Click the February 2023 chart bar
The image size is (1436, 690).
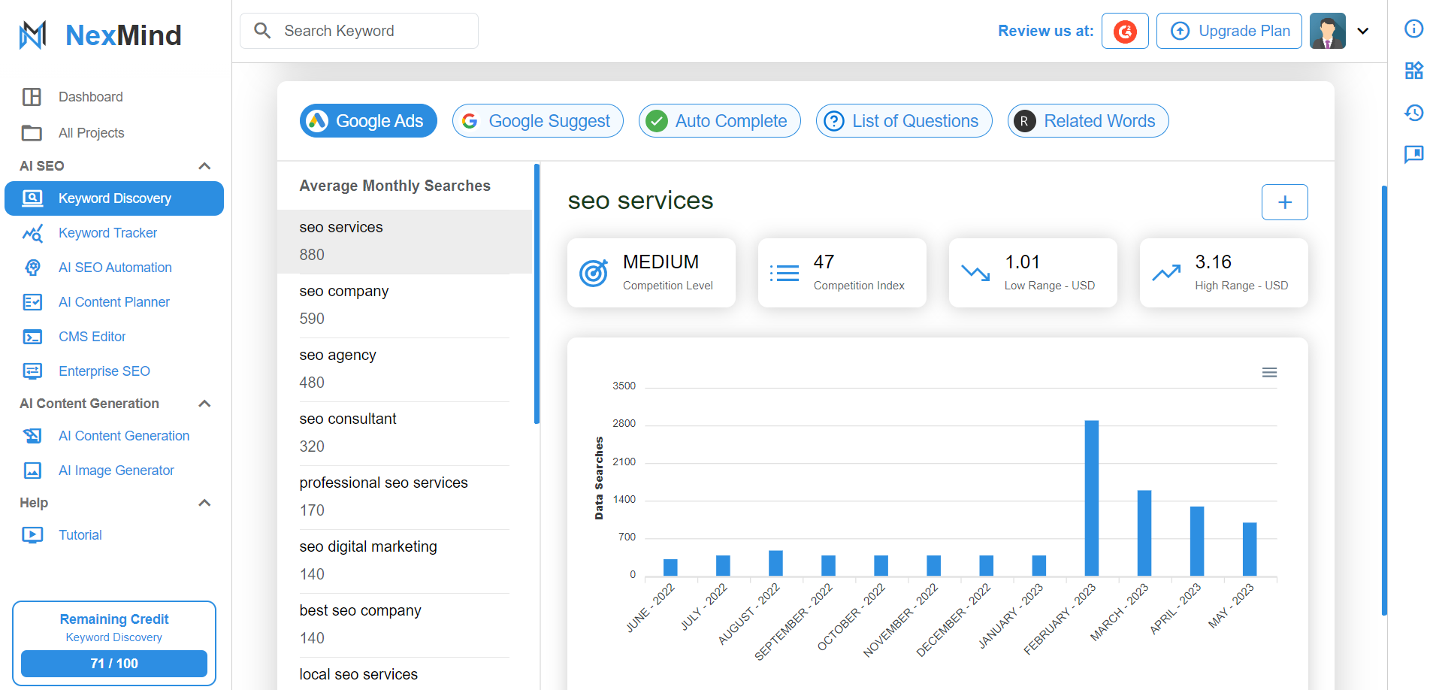point(1092,498)
